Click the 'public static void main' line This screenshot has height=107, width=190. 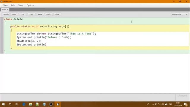40,26
